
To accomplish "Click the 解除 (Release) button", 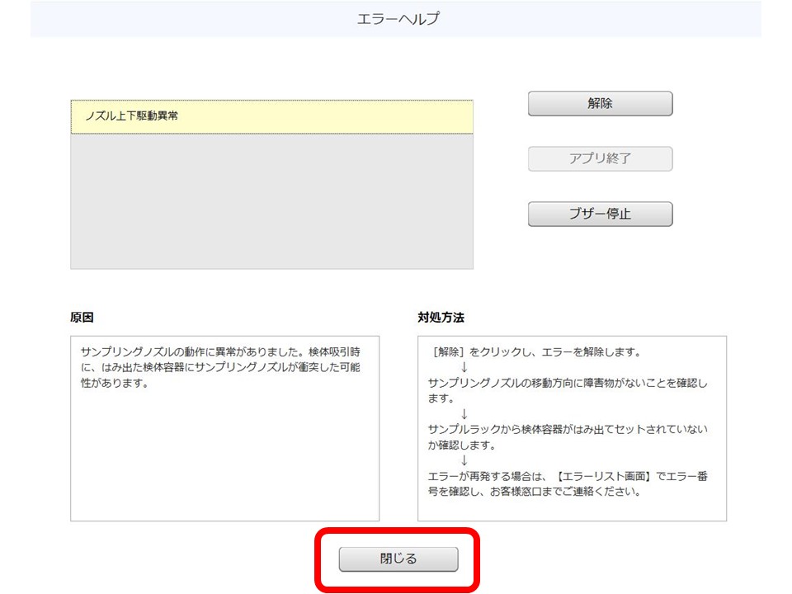I will click(600, 103).
